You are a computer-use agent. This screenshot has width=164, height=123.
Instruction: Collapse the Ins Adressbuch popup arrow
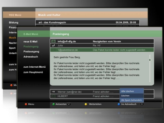142,104
